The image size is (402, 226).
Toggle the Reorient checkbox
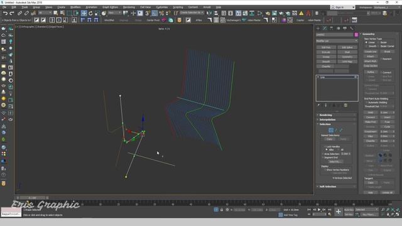tap(381, 59)
